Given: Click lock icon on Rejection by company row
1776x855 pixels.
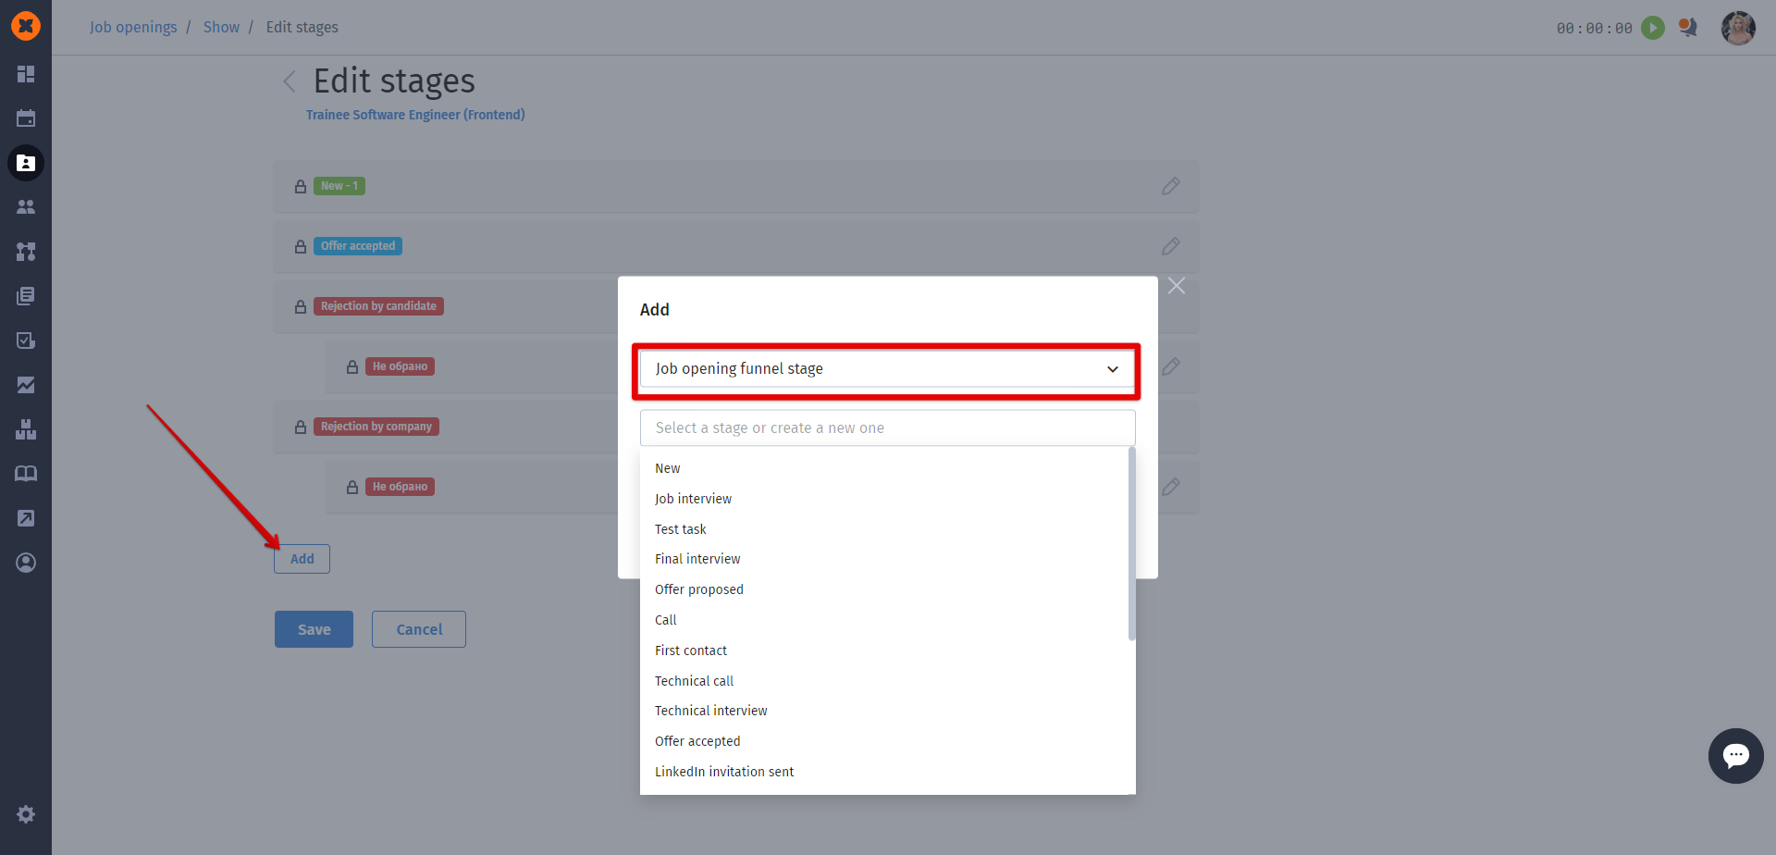Looking at the screenshot, I should [x=301, y=427].
